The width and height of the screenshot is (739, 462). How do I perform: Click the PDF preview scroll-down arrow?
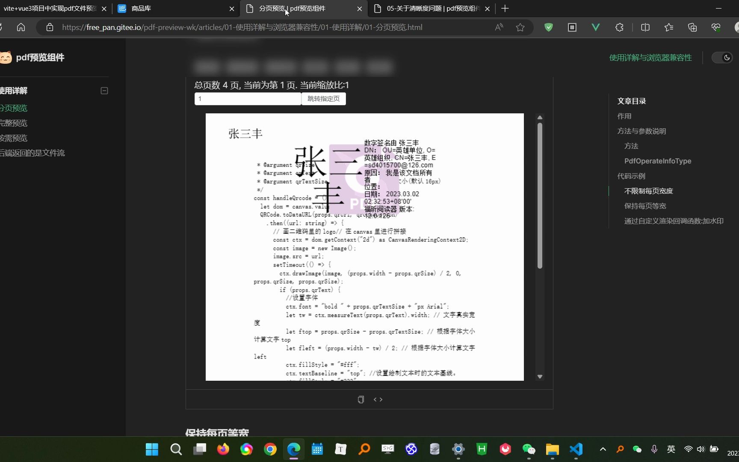(540, 376)
